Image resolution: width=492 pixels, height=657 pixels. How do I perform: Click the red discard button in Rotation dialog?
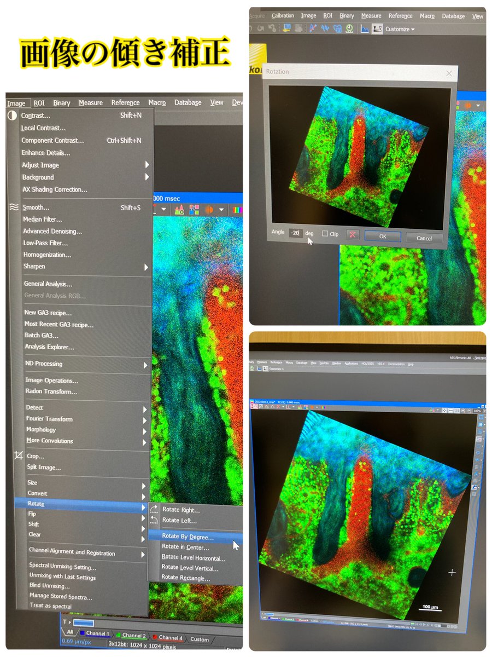pyautogui.click(x=353, y=234)
